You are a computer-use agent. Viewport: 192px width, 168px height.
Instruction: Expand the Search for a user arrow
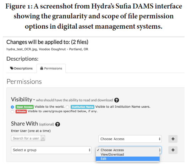pos(43,138)
